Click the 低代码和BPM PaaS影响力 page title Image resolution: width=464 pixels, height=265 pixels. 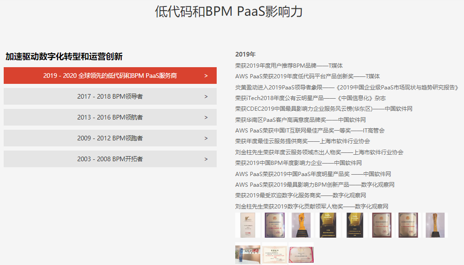coord(229,12)
